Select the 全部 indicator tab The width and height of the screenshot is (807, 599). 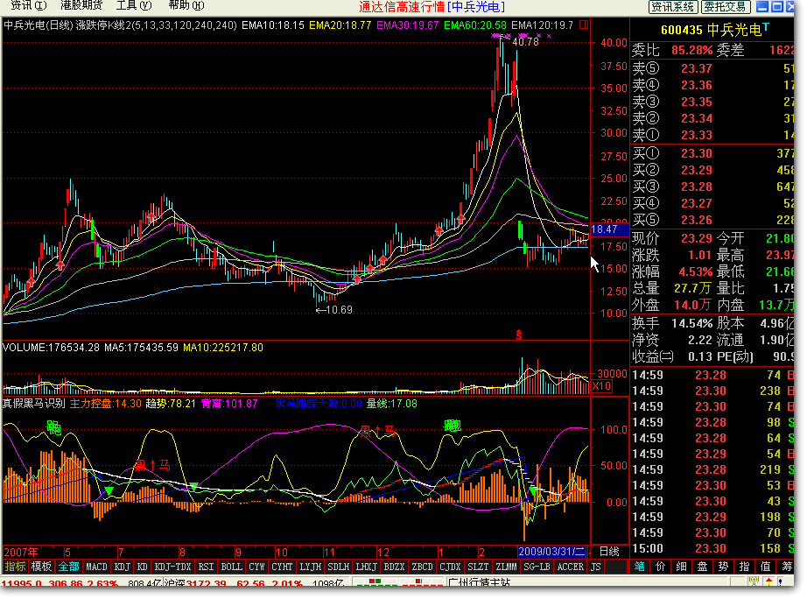point(68,567)
